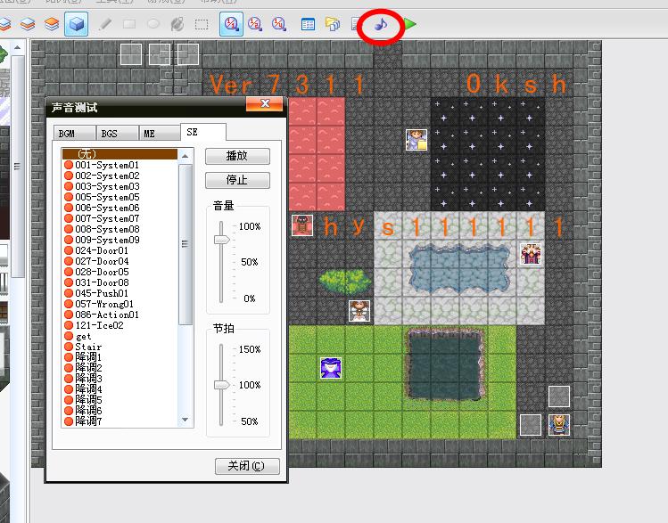The height and width of the screenshot is (523, 668).
Task: Choose the flood fill tool
Action: tap(177, 24)
